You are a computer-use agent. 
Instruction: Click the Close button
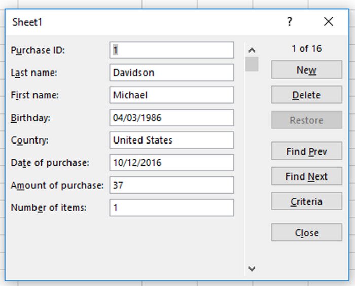[306, 233]
